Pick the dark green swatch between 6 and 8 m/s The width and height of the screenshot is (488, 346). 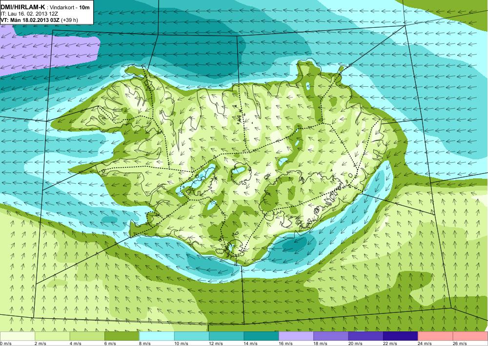[122, 336]
